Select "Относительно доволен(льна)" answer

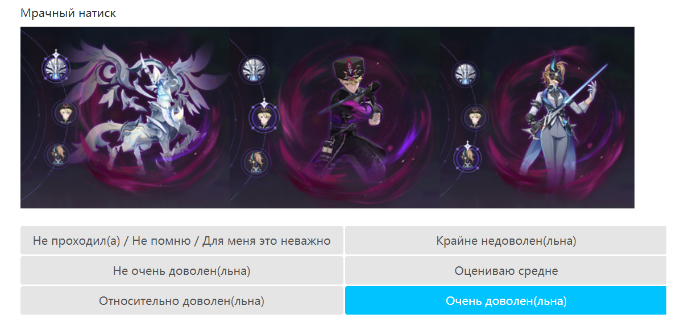[182, 300]
